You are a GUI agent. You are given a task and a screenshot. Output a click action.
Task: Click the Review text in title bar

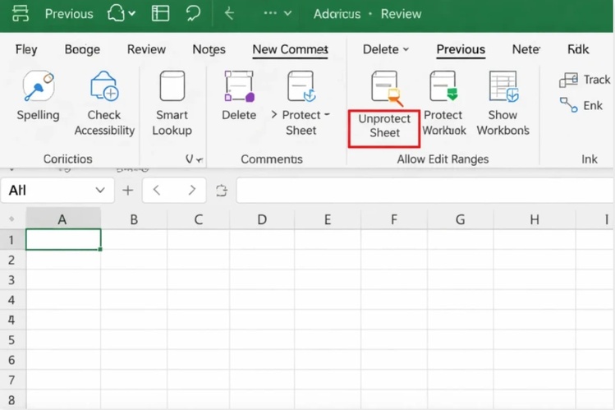(402, 14)
